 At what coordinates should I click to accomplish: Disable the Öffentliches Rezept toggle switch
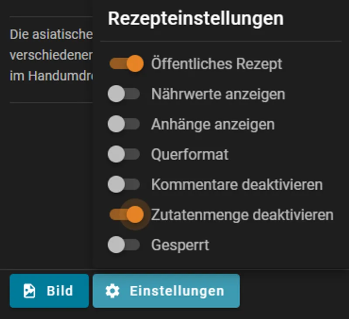[x=126, y=64]
